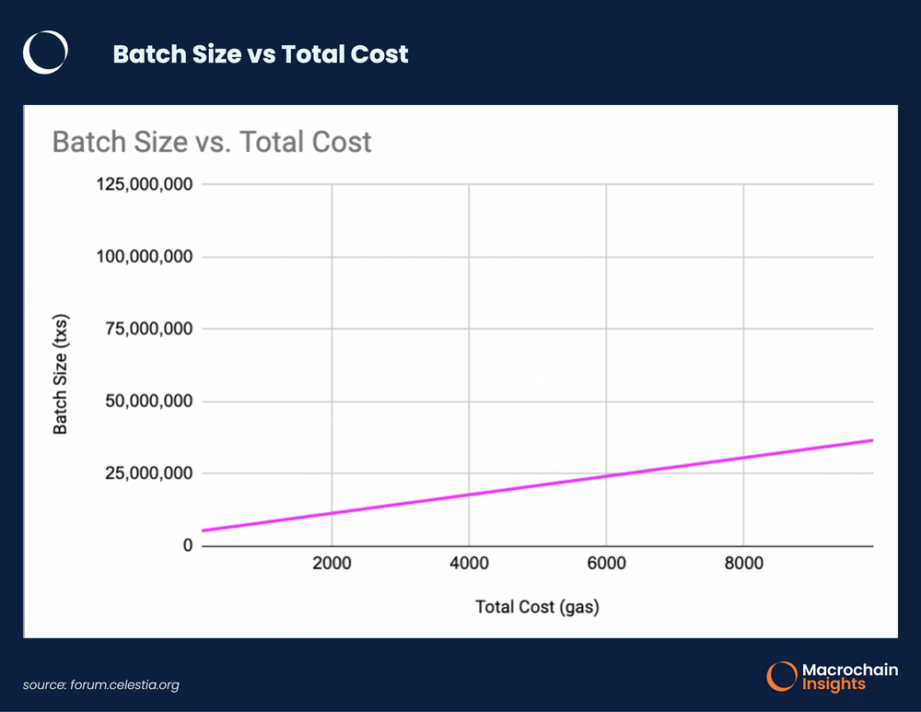Select the gray chart title inside panel
Viewport: 921px width, 712px height.
coord(212,142)
